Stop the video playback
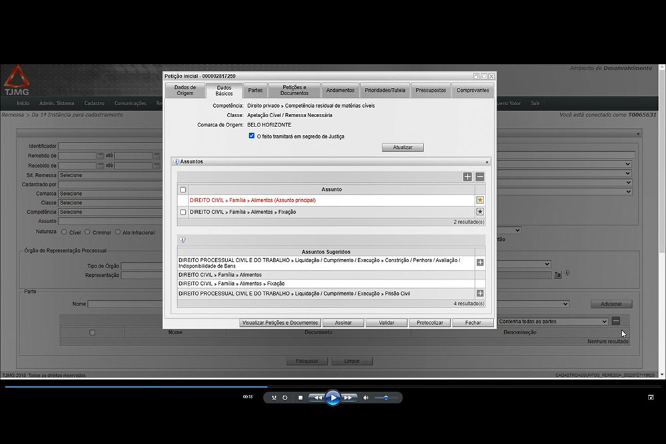Image resolution: width=666 pixels, height=444 pixels. (300, 397)
